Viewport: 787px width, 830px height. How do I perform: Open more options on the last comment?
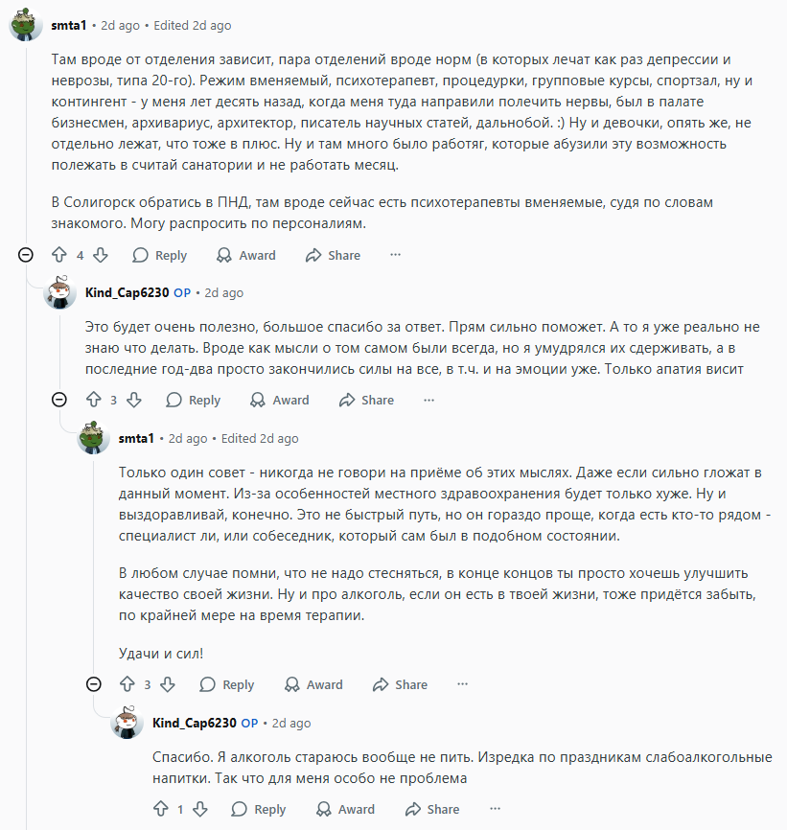(495, 809)
